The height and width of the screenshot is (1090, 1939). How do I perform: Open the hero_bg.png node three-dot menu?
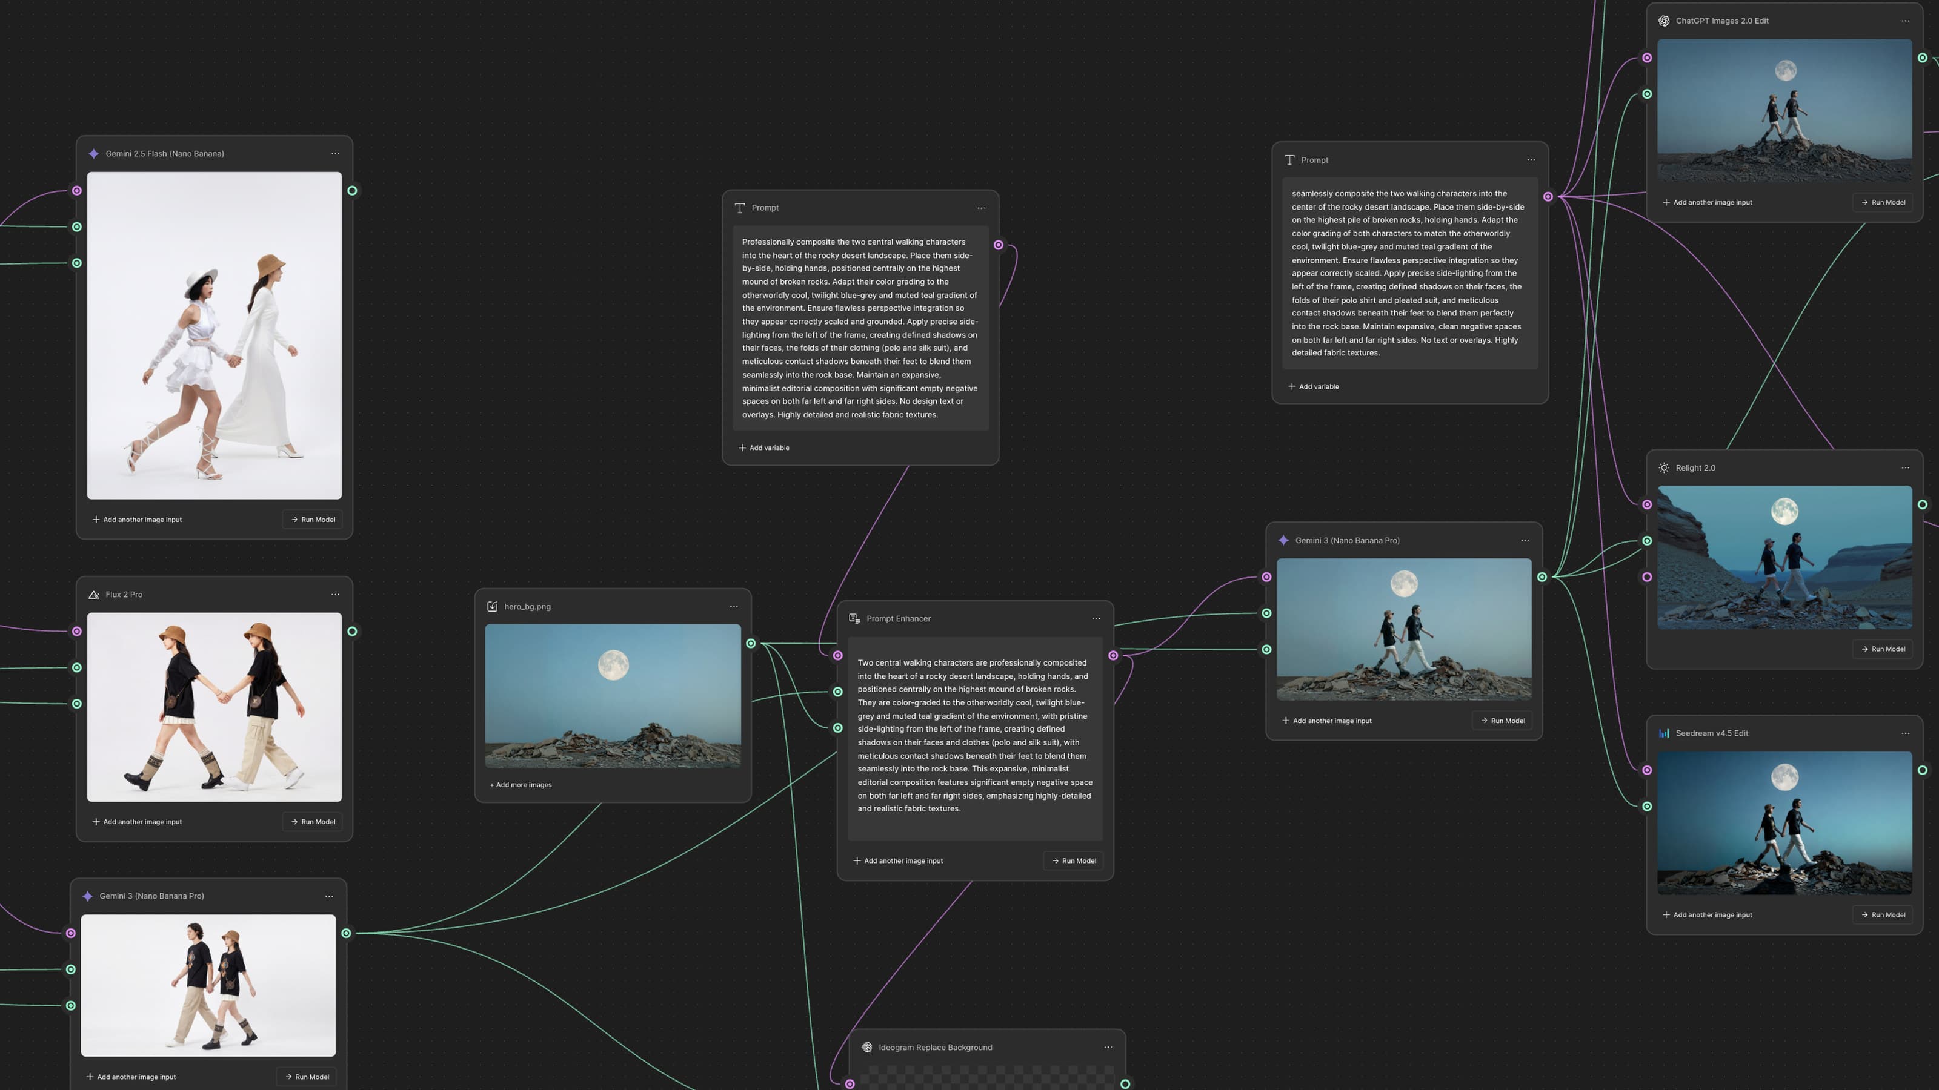[734, 606]
